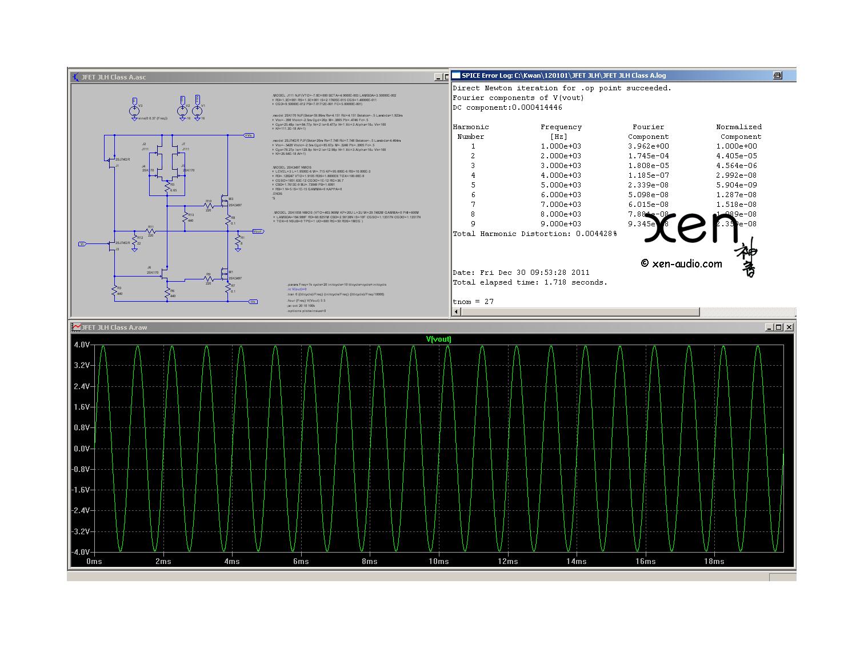This screenshot has width=864, height=648.
Task: Click the .tran SPICE directive text
Action: click(x=335, y=294)
